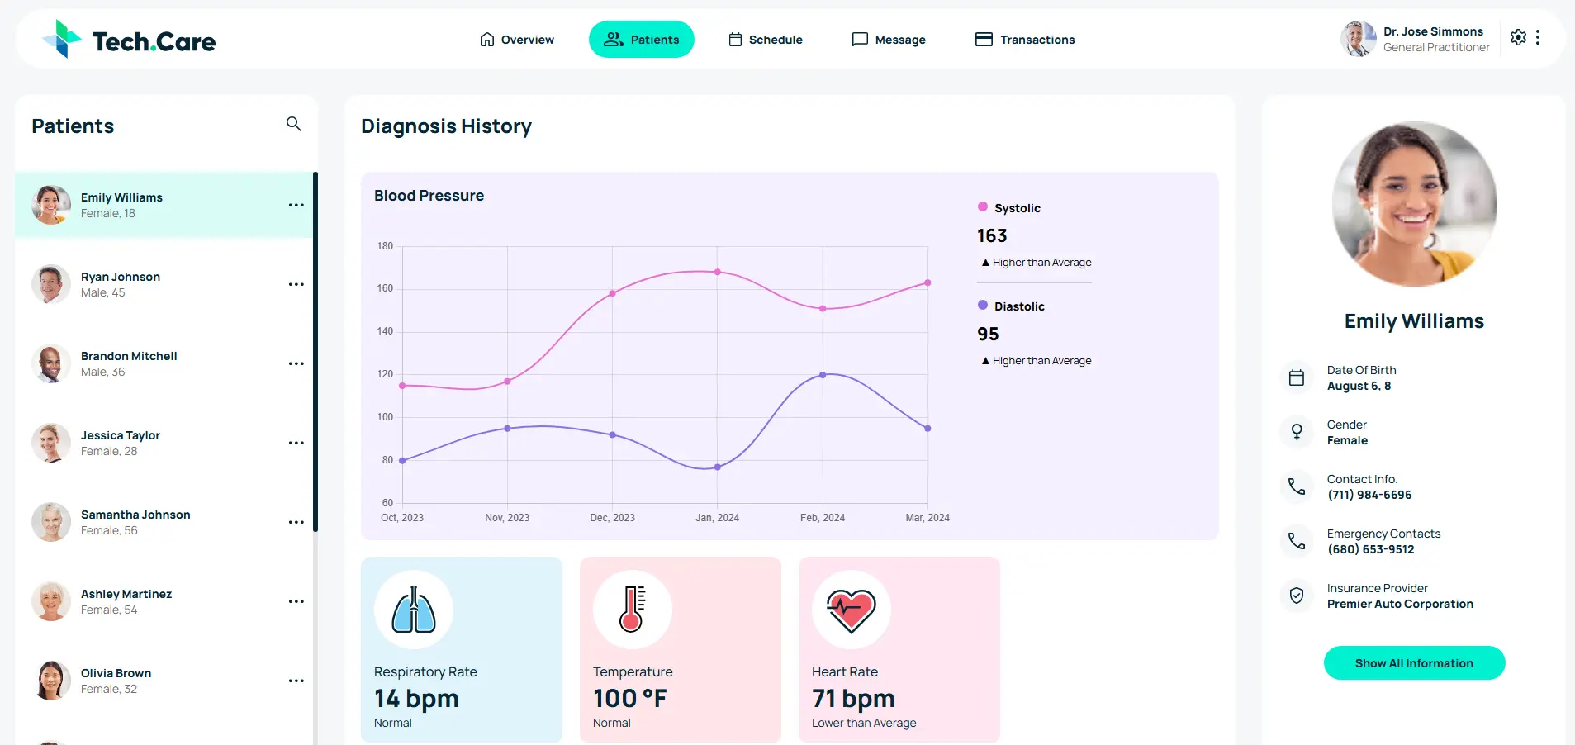Click the Systolic pink legend dot
Viewport: 1575px width, 745px height.
[x=983, y=206]
